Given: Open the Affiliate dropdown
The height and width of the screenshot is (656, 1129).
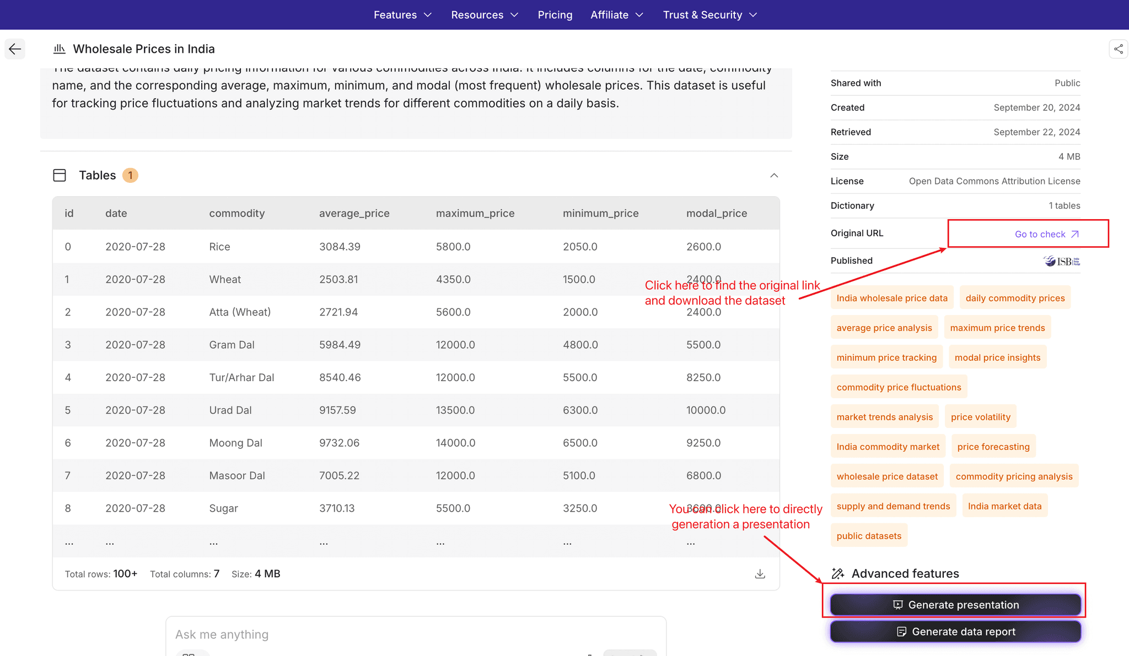Looking at the screenshot, I should click(x=617, y=15).
